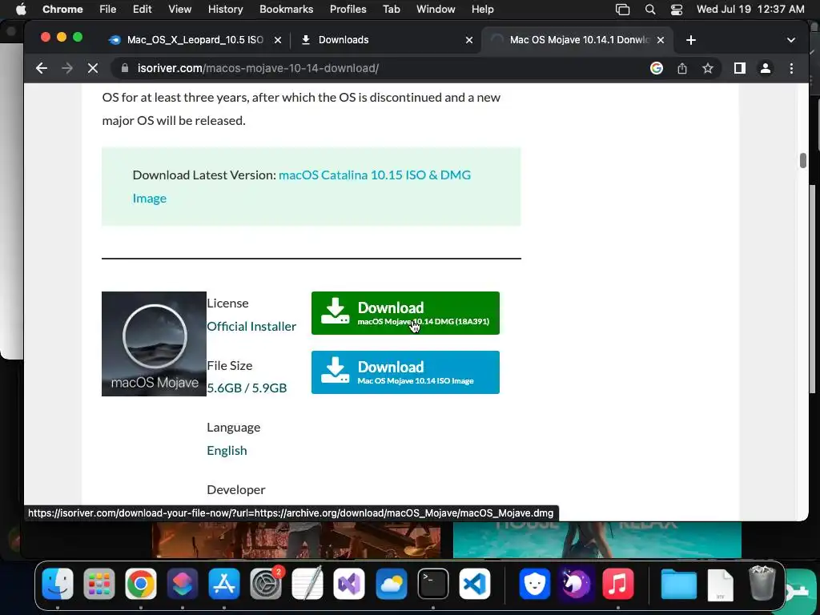The image size is (820, 615).
Task: Open Shortcuts app from the Dock
Action: (183, 584)
